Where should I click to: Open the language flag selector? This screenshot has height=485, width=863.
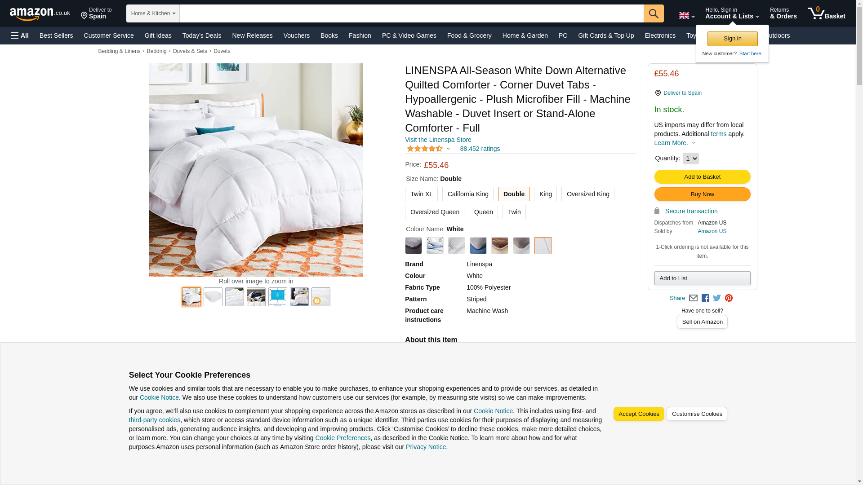686,16
